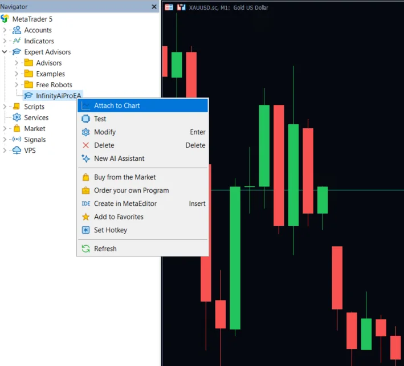
Task: Click the Accounts people icon
Action: (x=17, y=30)
